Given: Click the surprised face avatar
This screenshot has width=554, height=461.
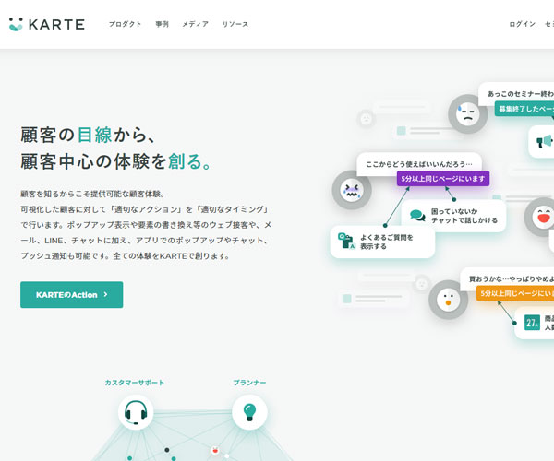Looking at the screenshot, I should 448,299.
